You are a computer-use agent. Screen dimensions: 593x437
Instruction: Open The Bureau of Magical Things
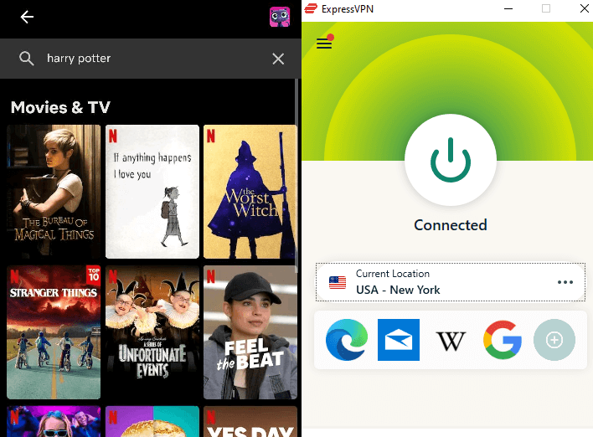[54, 192]
